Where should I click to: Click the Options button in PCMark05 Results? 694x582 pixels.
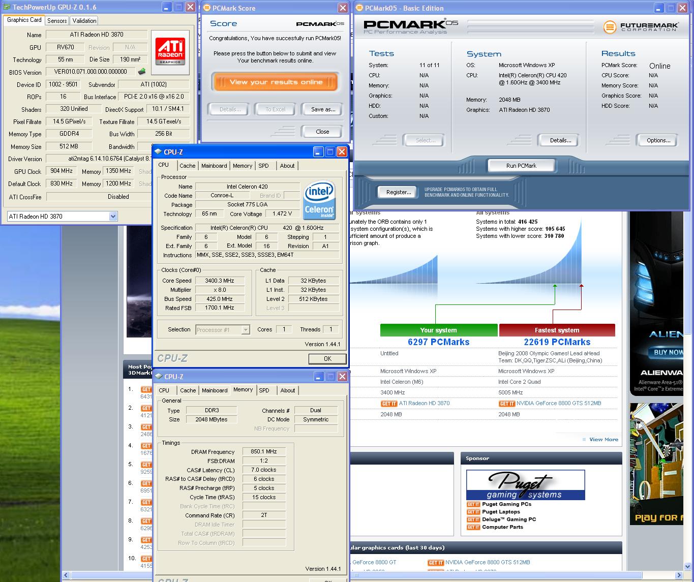(658, 140)
